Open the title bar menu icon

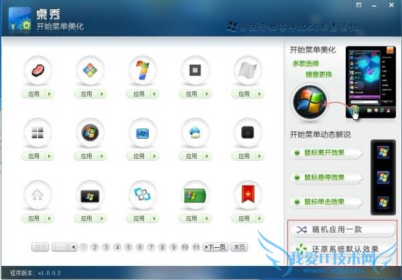coord(359,5)
